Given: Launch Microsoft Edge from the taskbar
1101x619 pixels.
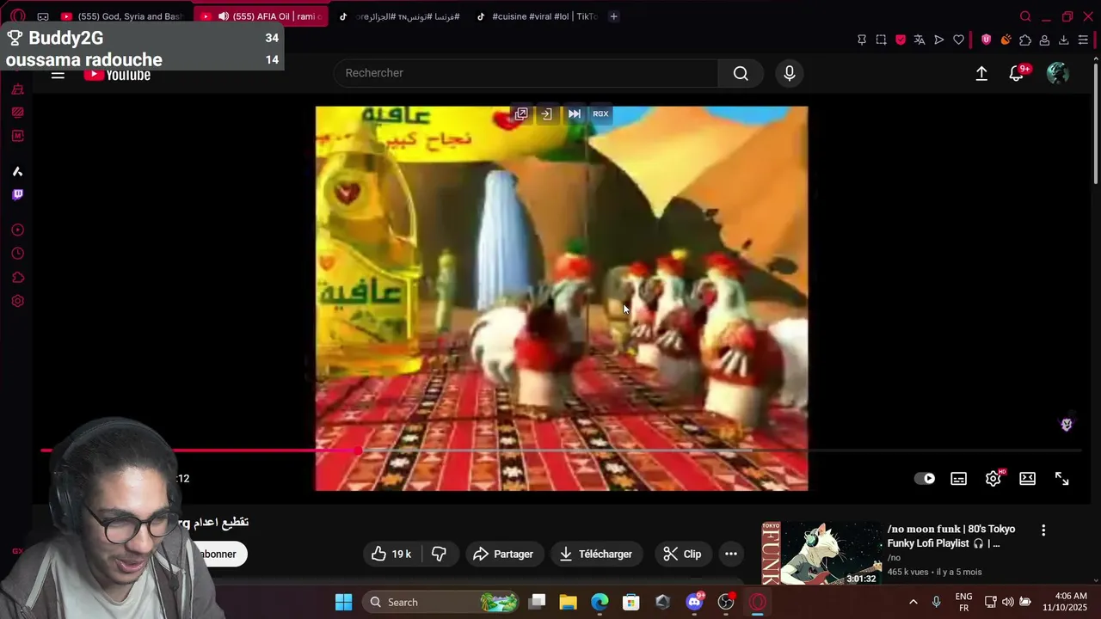Looking at the screenshot, I should (600, 602).
